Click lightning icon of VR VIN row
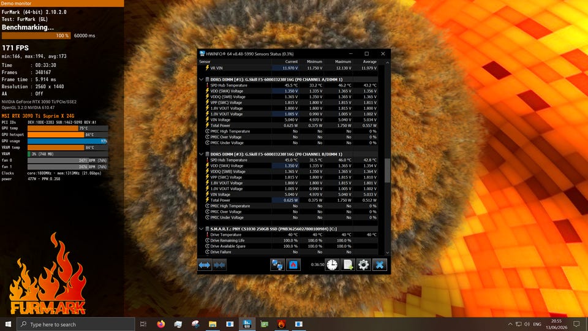 pos(207,68)
